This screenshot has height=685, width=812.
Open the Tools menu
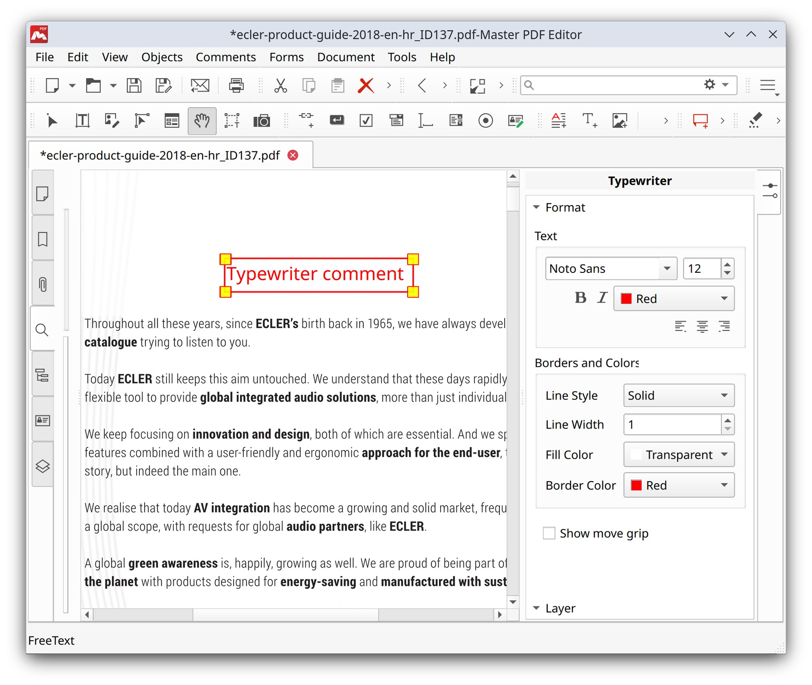(402, 57)
